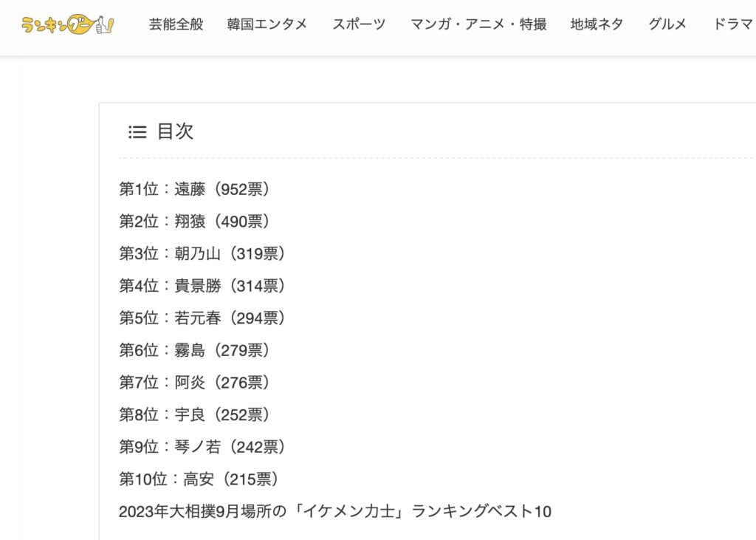
Task: Open the 第7位：阿炎 link
Action: click(194, 383)
